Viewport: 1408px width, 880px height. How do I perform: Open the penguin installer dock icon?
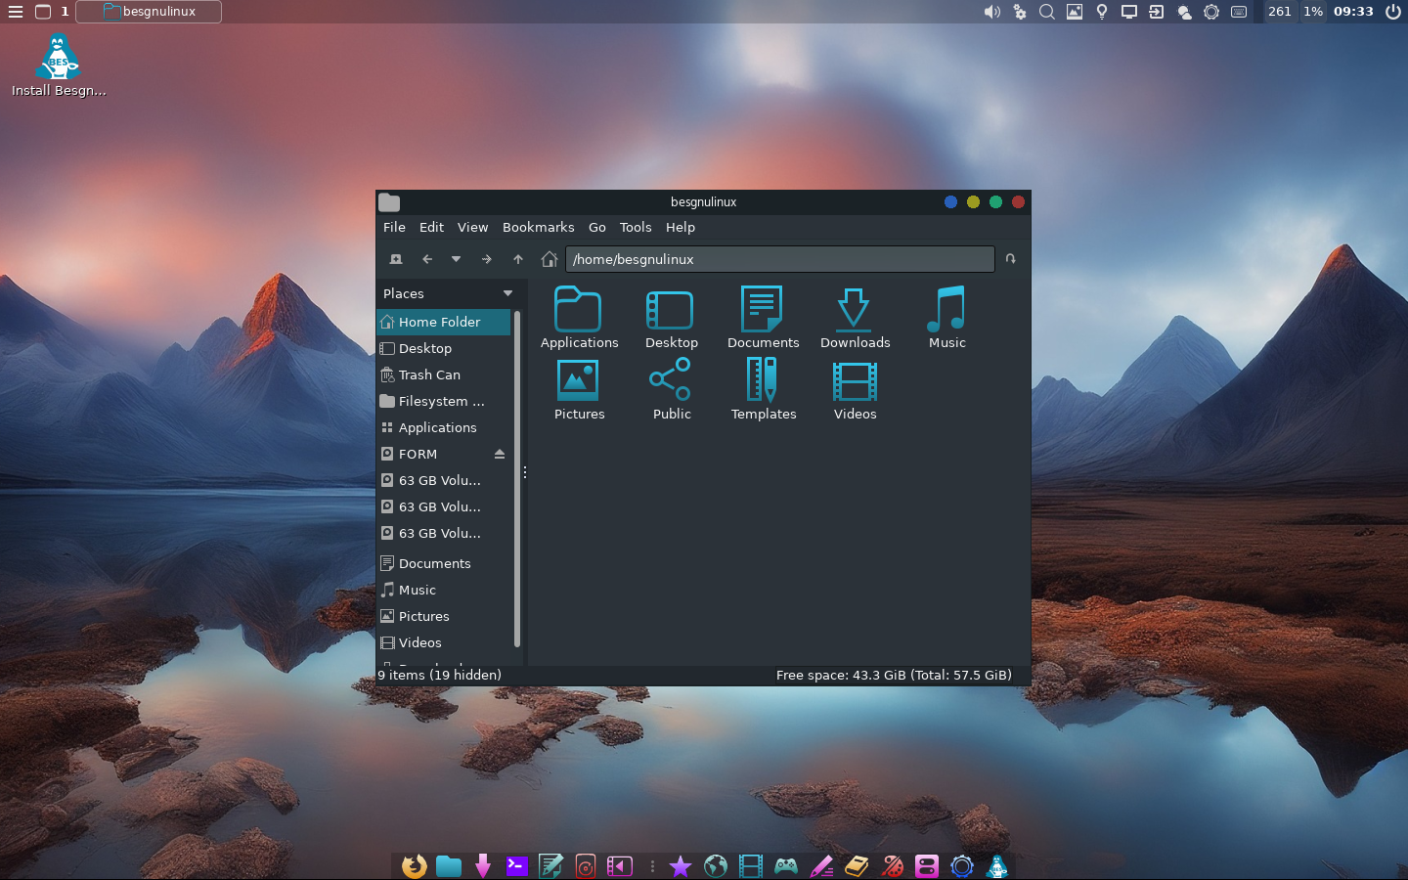pyautogui.click(x=997, y=866)
